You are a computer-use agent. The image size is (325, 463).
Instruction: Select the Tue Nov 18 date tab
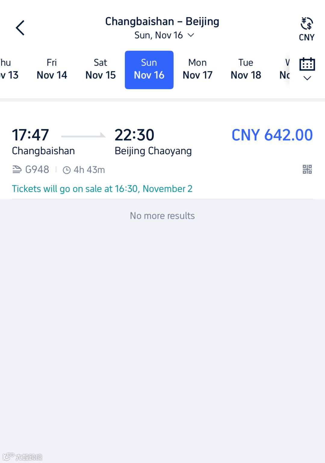[246, 69]
